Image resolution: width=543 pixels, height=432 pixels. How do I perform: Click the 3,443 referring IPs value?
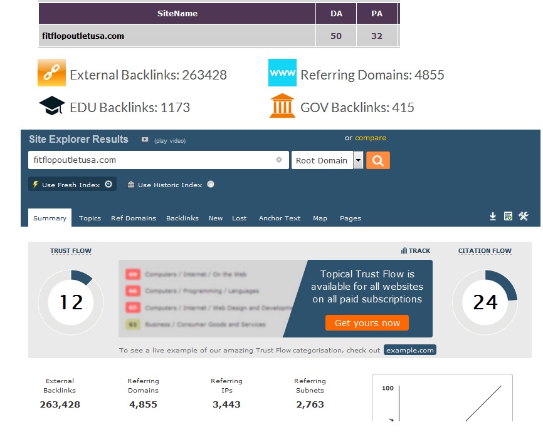click(x=226, y=404)
